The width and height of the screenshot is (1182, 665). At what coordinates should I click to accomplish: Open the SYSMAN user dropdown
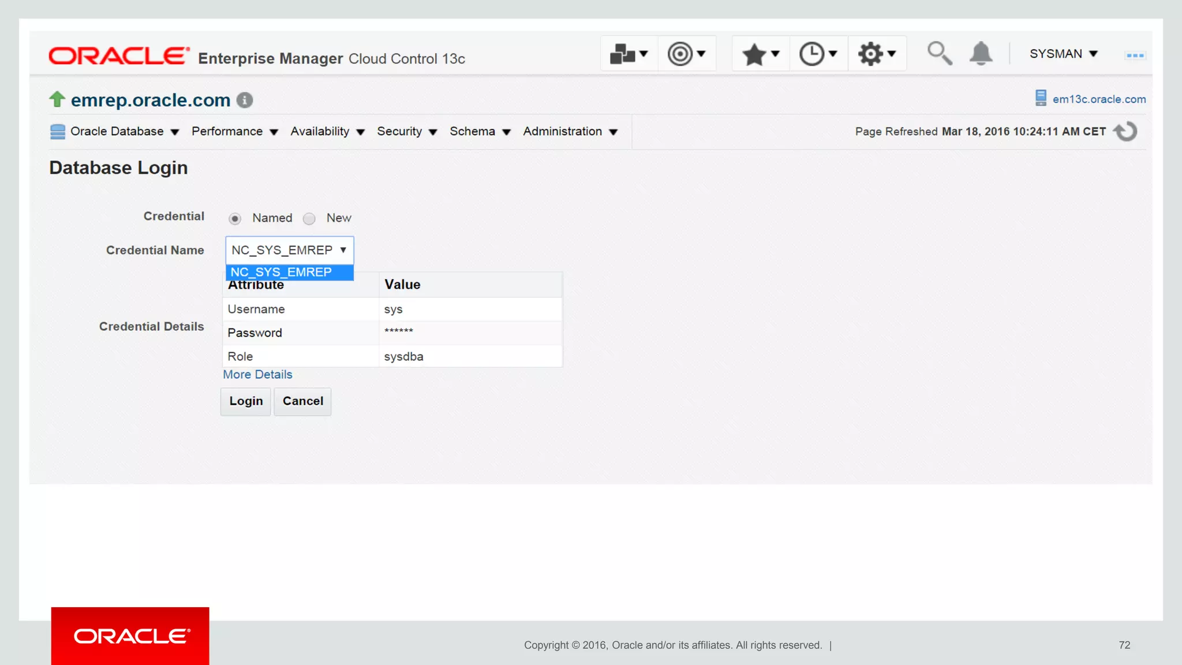[1063, 54]
